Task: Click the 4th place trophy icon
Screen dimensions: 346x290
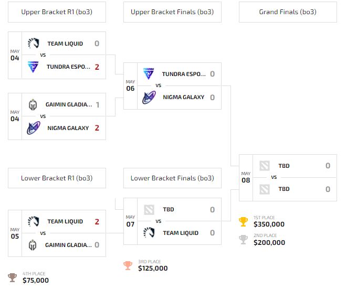Action: pos(13,277)
